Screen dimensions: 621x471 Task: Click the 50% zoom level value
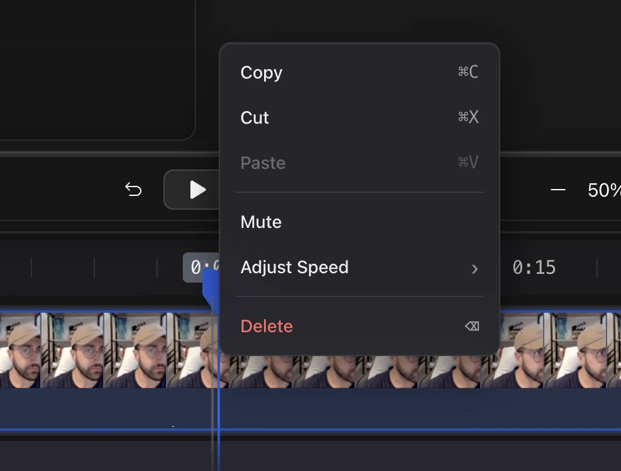604,190
